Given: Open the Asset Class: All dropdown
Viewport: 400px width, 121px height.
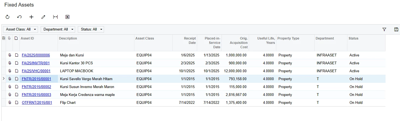Looking at the screenshot, I should 21,29.
